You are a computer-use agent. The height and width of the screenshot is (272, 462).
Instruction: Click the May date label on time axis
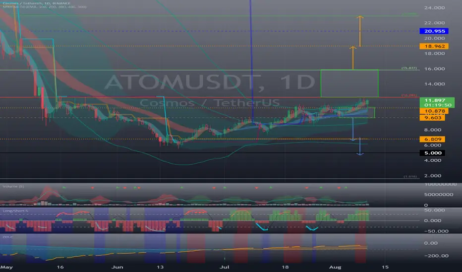click(6, 267)
